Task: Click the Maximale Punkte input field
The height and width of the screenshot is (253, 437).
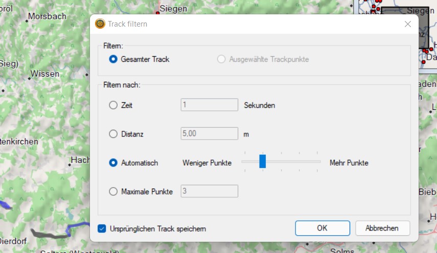Action: [x=210, y=191]
